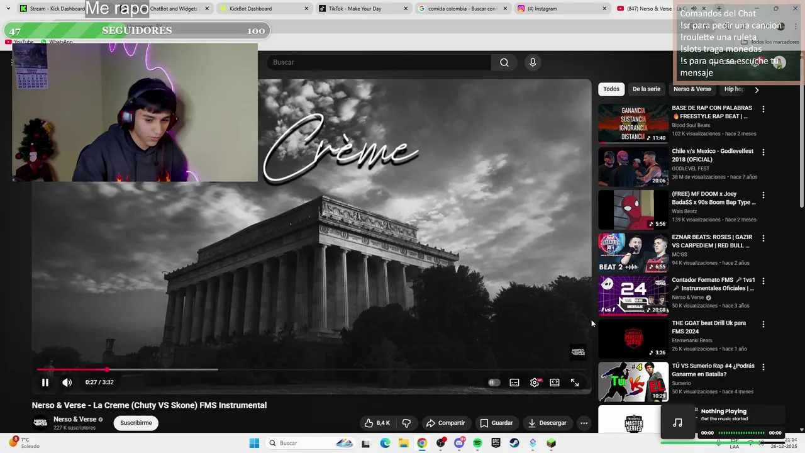Open Epic Games Launcher from taskbar

pyautogui.click(x=496, y=443)
